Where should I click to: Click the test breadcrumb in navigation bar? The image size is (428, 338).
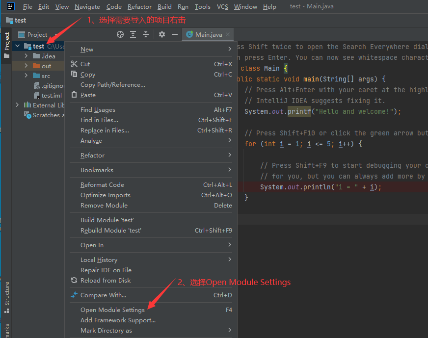tap(16, 21)
